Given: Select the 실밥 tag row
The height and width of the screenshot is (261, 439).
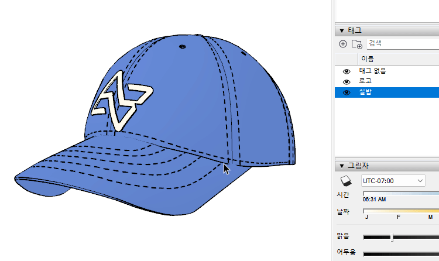Looking at the screenshot, I should click(387, 92).
